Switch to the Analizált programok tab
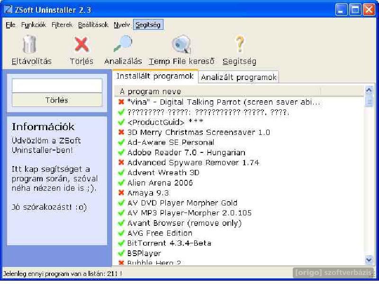379x284 pixels. click(x=238, y=77)
